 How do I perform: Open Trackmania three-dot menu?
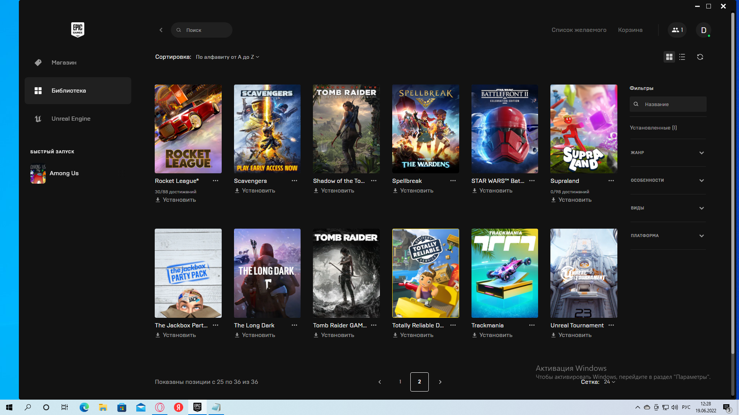coord(532,325)
